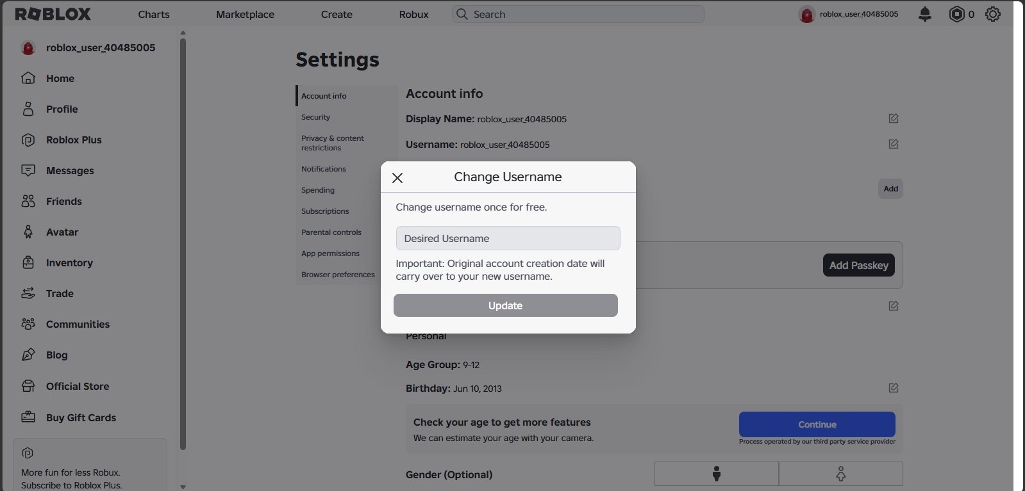Screen dimensions: 1025x491
Task: Click "Age Group: 9-12" text
Action: pos(442,364)
